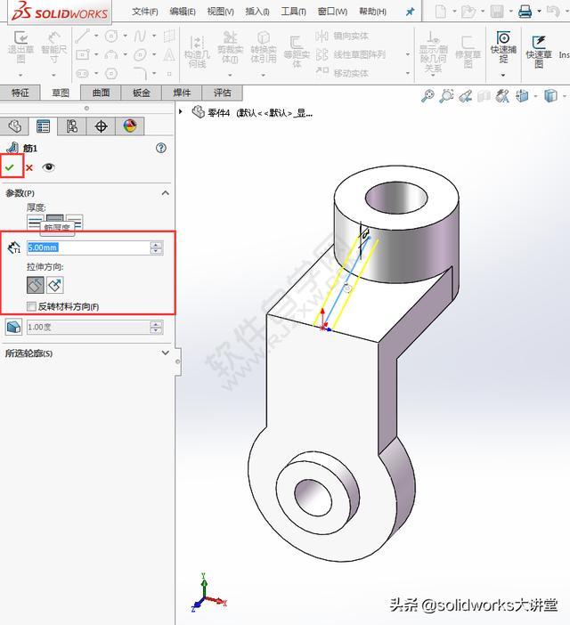This screenshot has width=570, height=625.
Task: Open the 文件(F) menu
Action: (144, 12)
